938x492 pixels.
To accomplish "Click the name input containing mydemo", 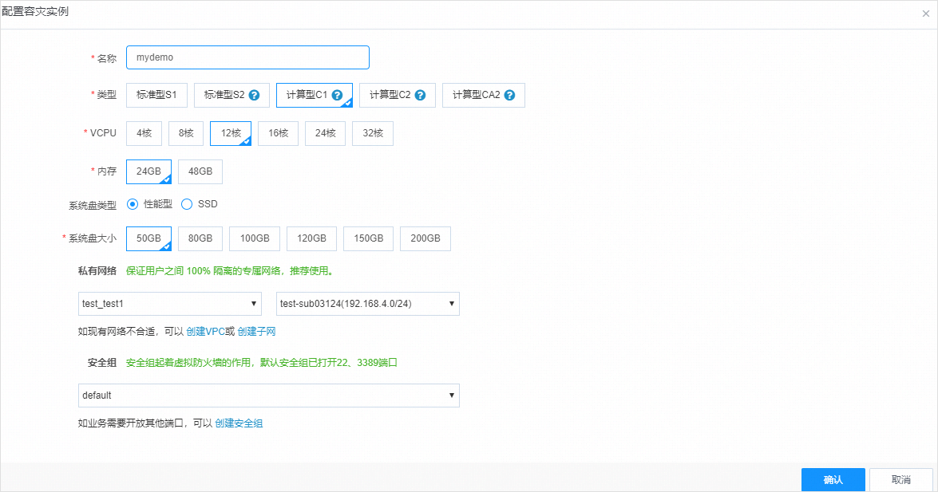I will point(247,57).
